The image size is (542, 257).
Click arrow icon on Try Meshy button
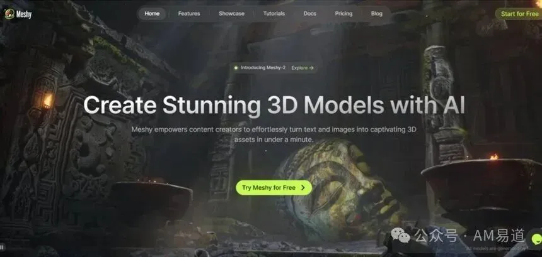(303, 188)
